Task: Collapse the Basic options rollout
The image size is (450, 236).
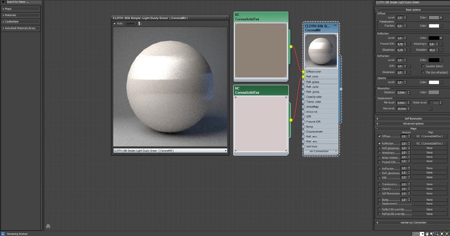Action: pyautogui.click(x=413, y=10)
